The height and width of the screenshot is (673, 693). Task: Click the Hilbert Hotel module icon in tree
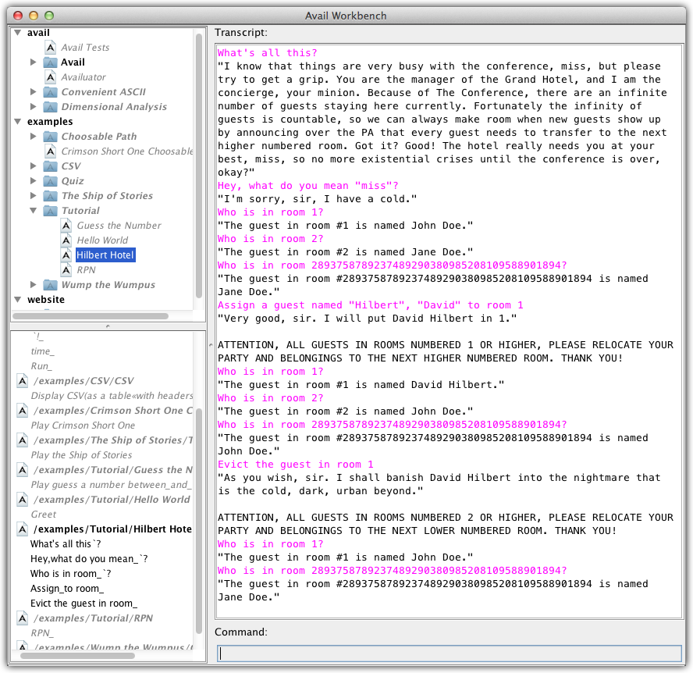[66, 255]
